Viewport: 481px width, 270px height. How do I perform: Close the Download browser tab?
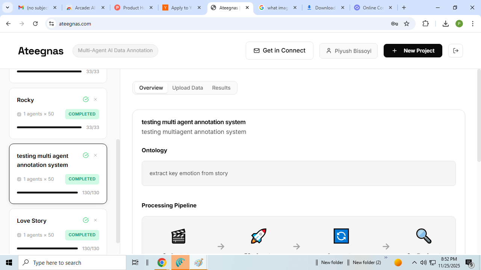point(343,7)
